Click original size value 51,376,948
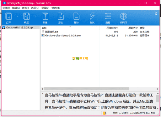The image size is (161, 117). [x=131, y=36]
